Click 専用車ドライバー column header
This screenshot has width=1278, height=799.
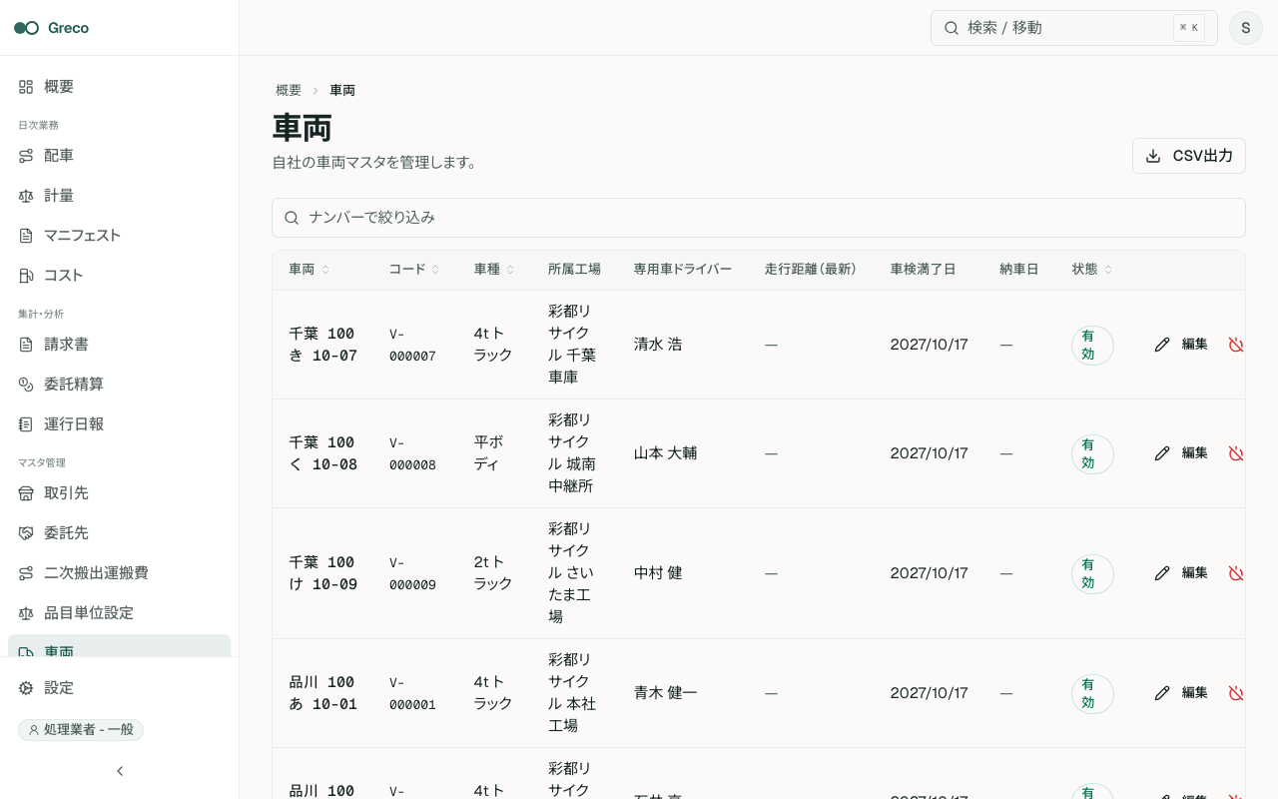click(682, 270)
